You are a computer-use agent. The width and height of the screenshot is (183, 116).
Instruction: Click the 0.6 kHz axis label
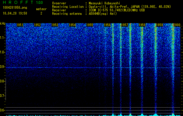click(x=3, y=110)
